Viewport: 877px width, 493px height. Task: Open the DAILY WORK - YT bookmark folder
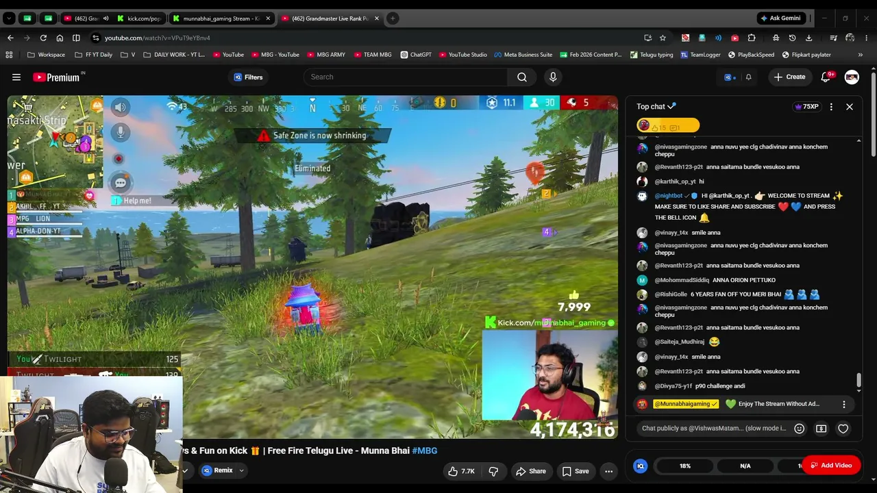pos(174,55)
